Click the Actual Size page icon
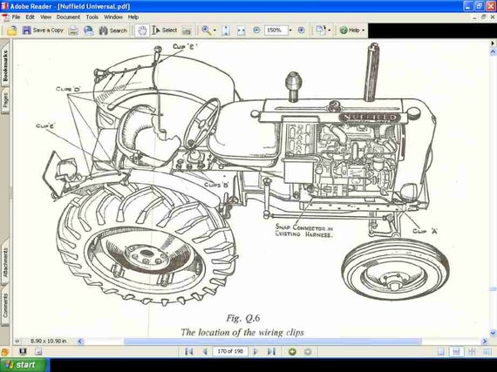The image size is (497, 372). coord(226,30)
